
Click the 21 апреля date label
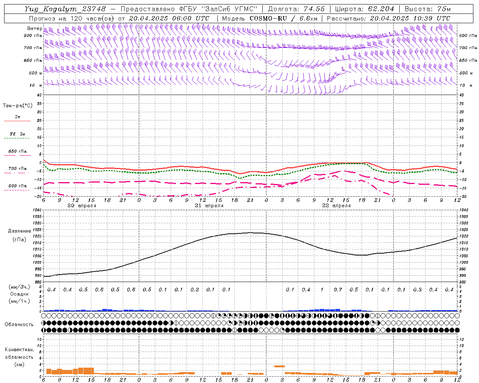pos(209,206)
